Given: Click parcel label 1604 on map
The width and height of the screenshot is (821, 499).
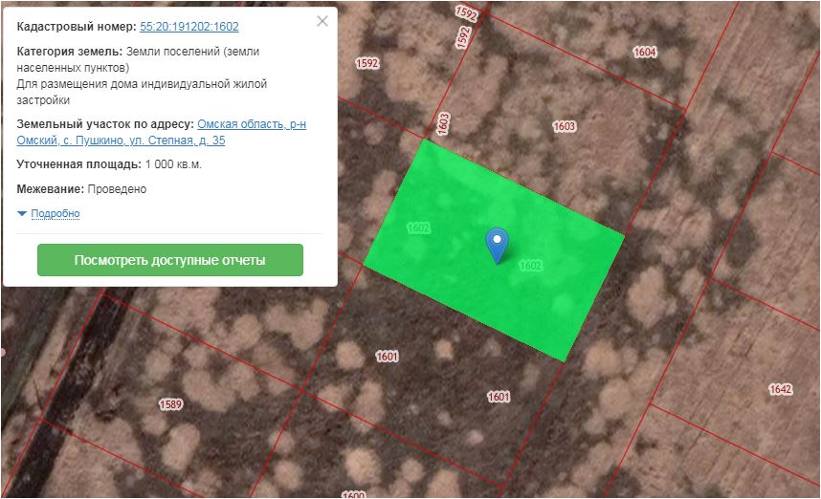Looking at the screenshot, I should (x=645, y=52).
